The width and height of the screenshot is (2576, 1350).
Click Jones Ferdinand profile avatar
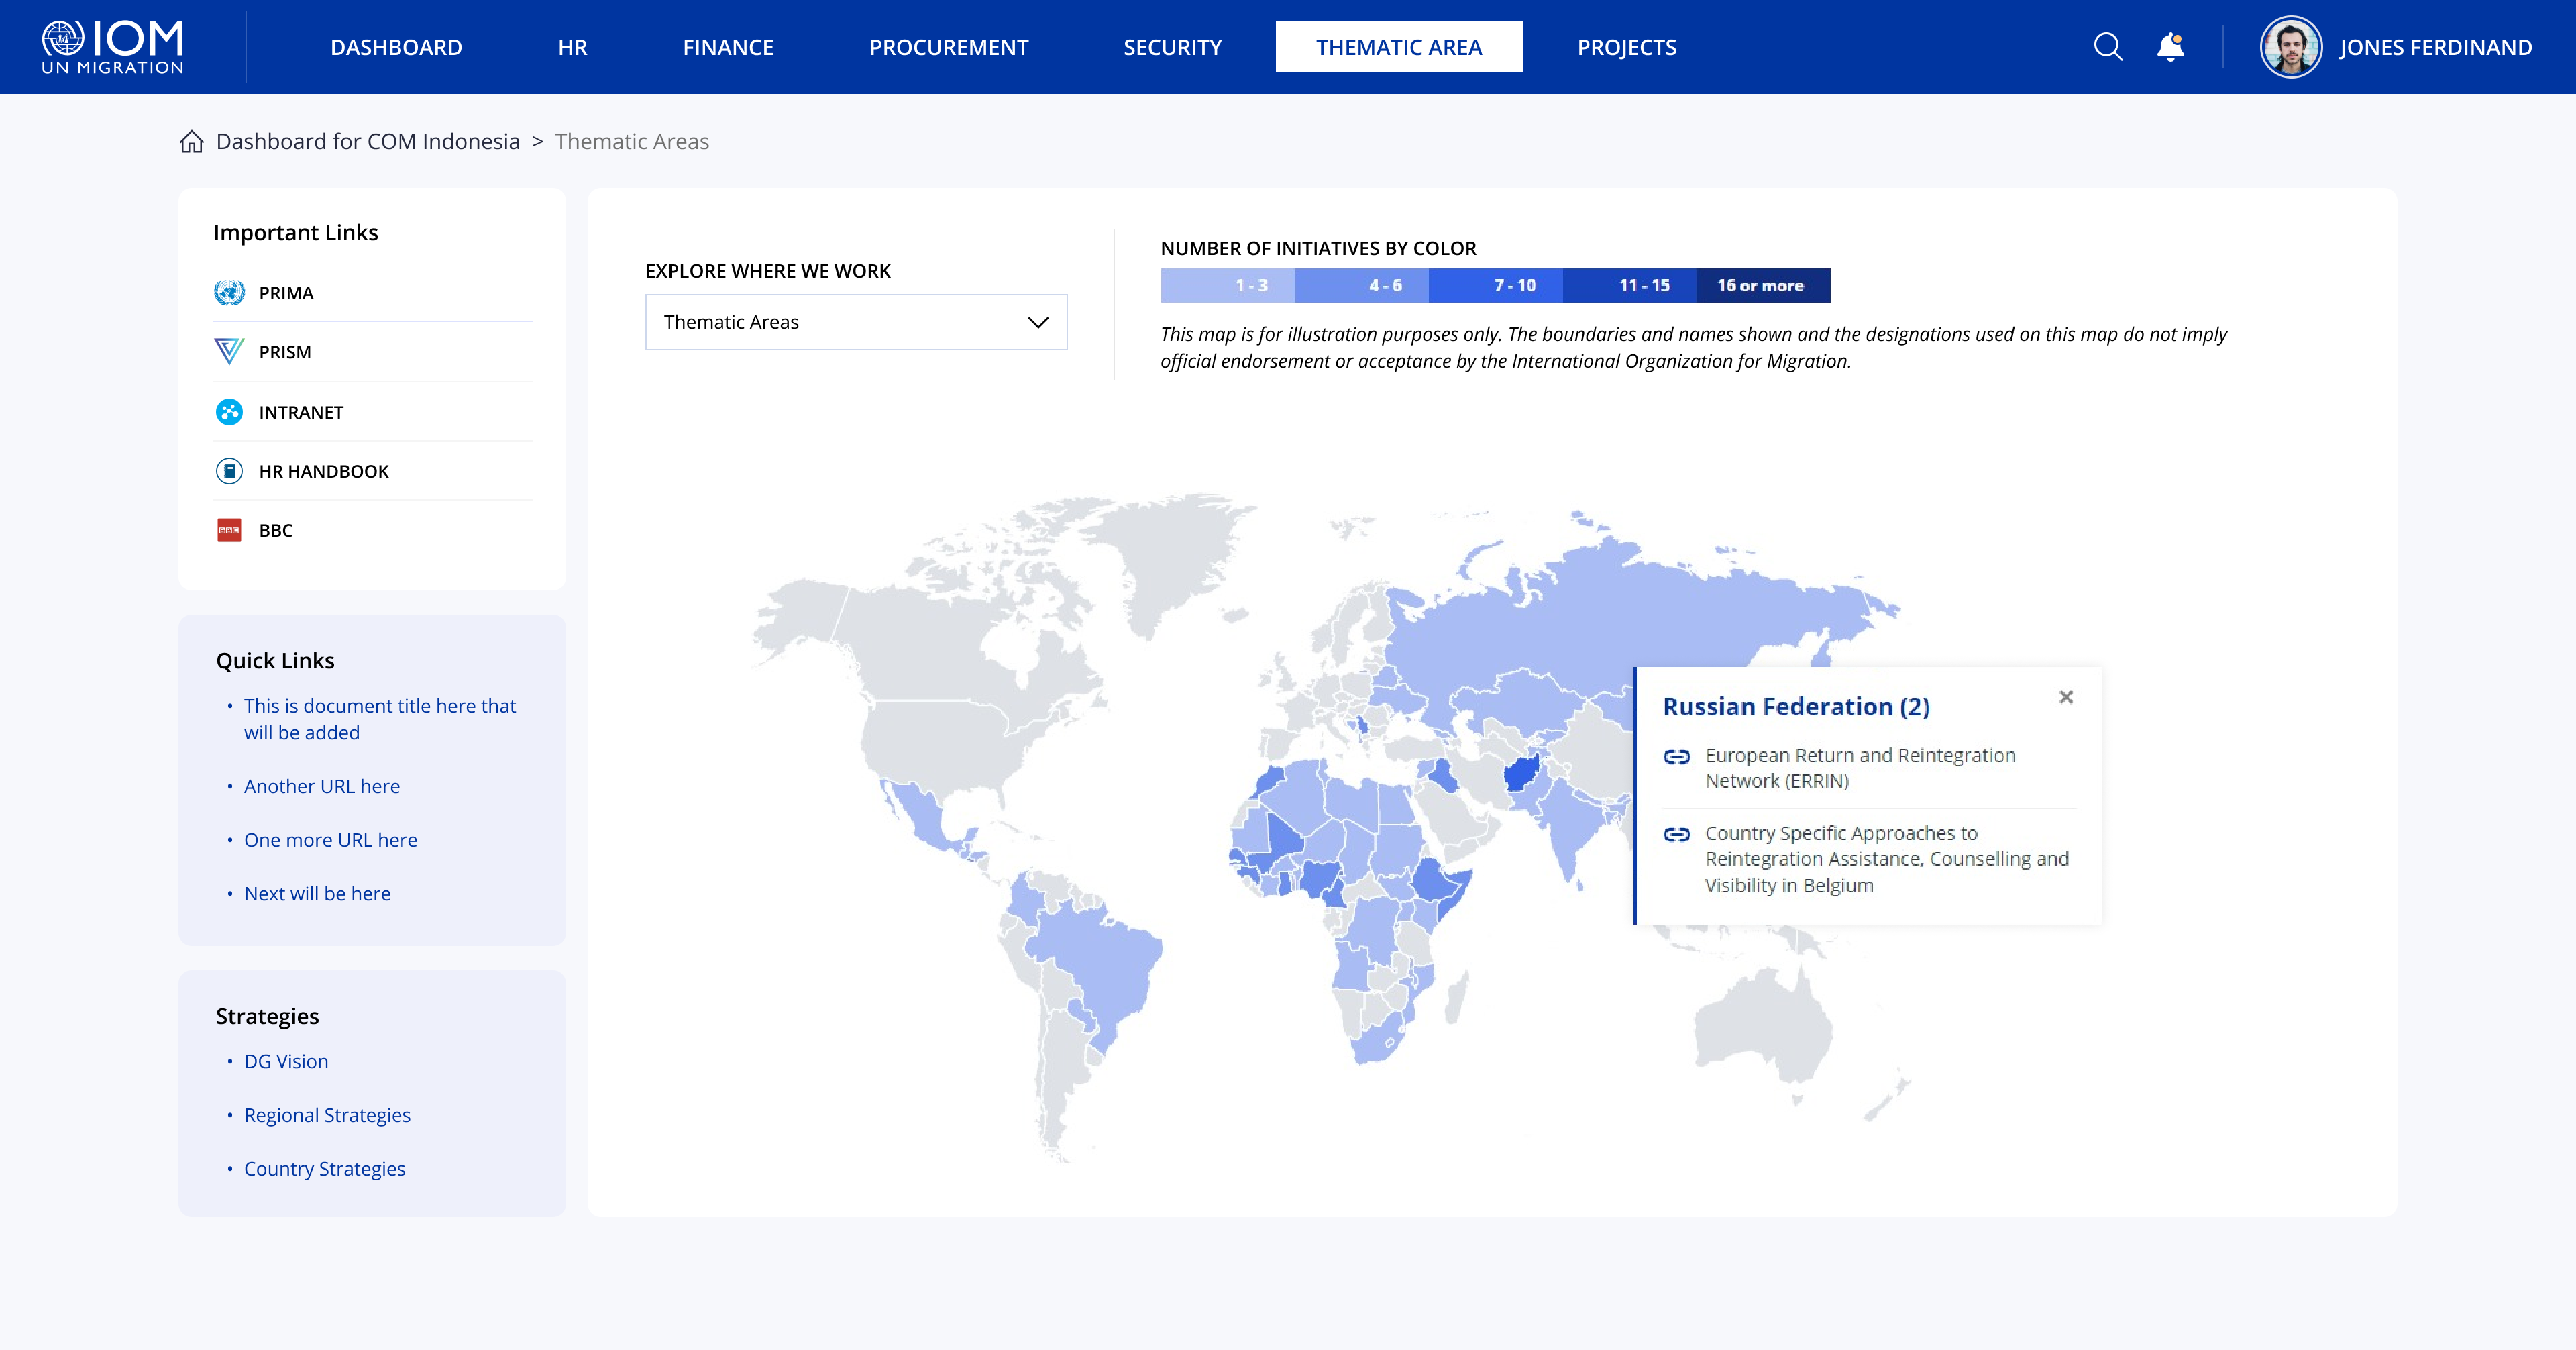click(2290, 47)
